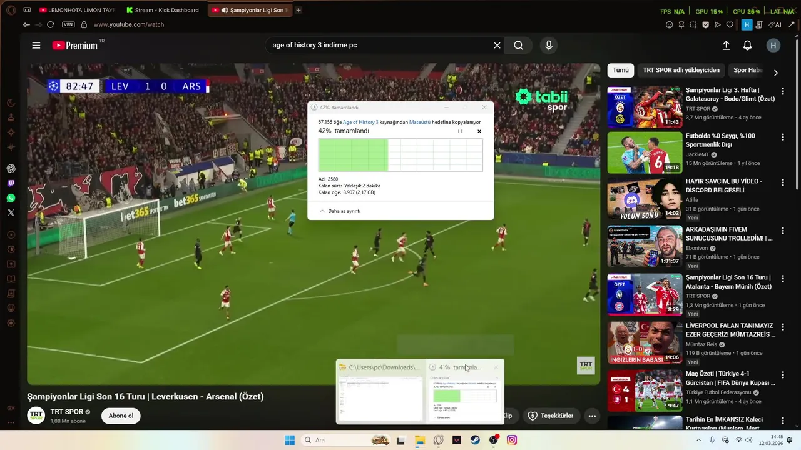Click the Teşekkürler thanks button
This screenshot has height=450, width=801.
550,416
